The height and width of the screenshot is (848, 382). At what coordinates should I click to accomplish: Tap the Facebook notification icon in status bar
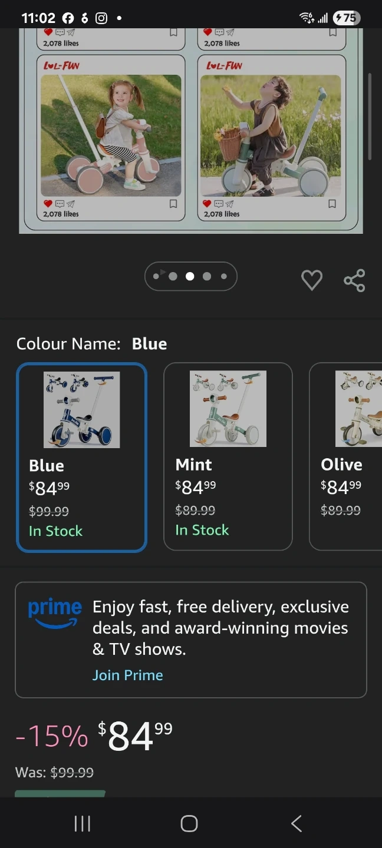click(x=68, y=18)
